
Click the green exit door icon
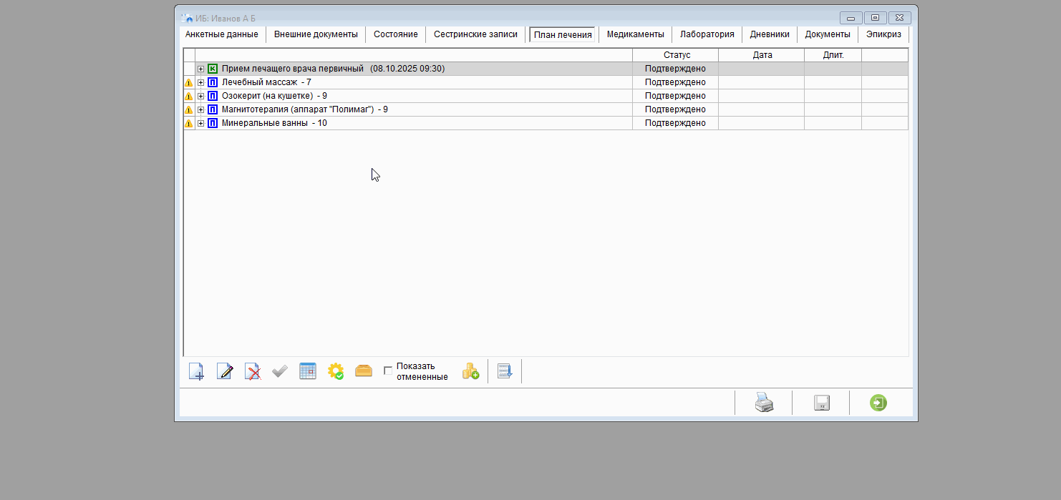[x=878, y=403]
